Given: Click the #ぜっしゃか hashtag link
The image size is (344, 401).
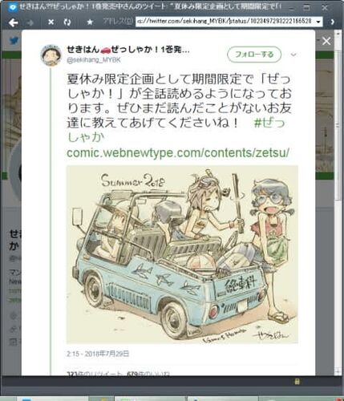Looking at the screenshot, I should [176, 131].
